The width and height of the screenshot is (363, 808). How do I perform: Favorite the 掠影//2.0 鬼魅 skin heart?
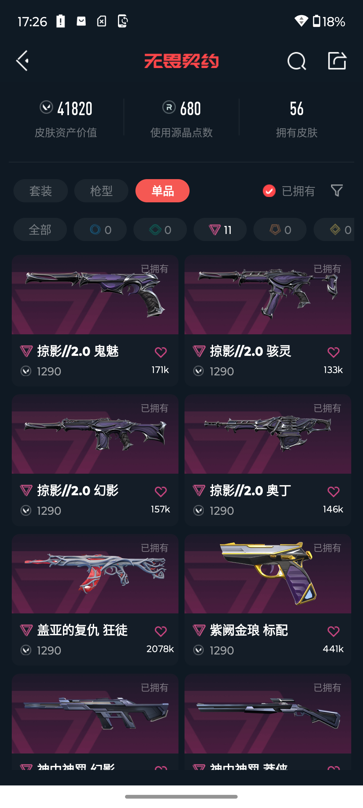pos(161,352)
